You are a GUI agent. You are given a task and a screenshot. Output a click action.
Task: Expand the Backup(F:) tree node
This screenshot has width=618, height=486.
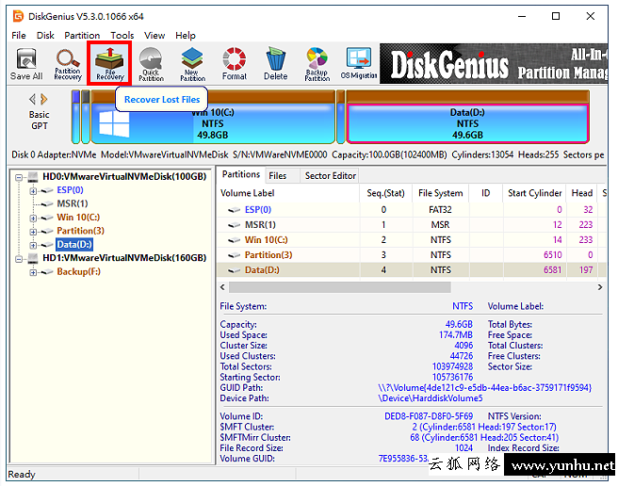coord(33,273)
